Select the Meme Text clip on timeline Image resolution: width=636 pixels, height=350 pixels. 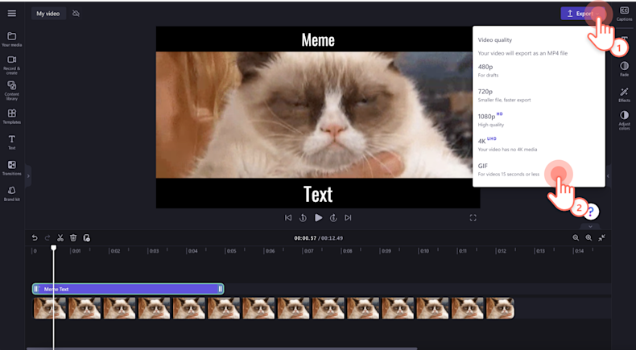[x=128, y=289]
